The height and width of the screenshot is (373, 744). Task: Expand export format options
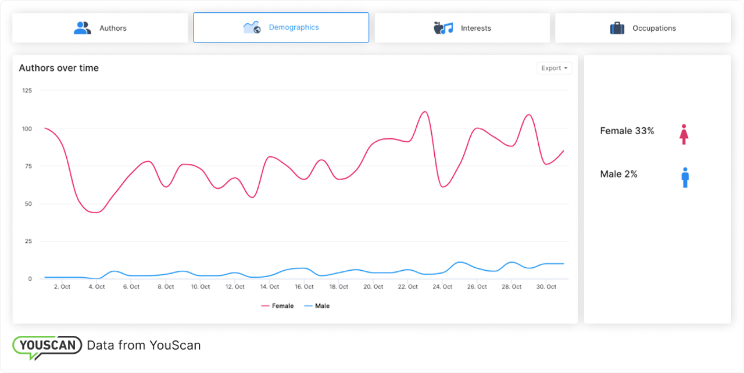[554, 68]
